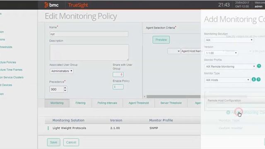This screenshot has width=265, height=149.
Task: Switch to the Filtering tab
Action: coord(80,103)
